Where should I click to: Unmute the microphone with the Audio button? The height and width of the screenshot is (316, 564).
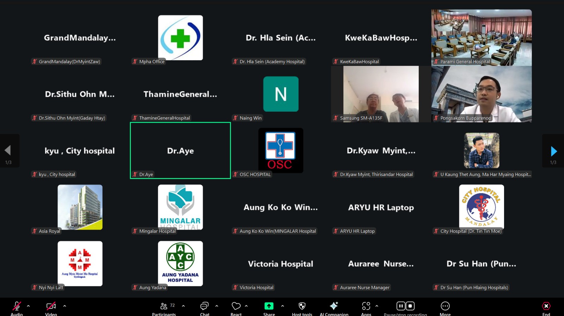pyautogui.click(x=17, y=306)
